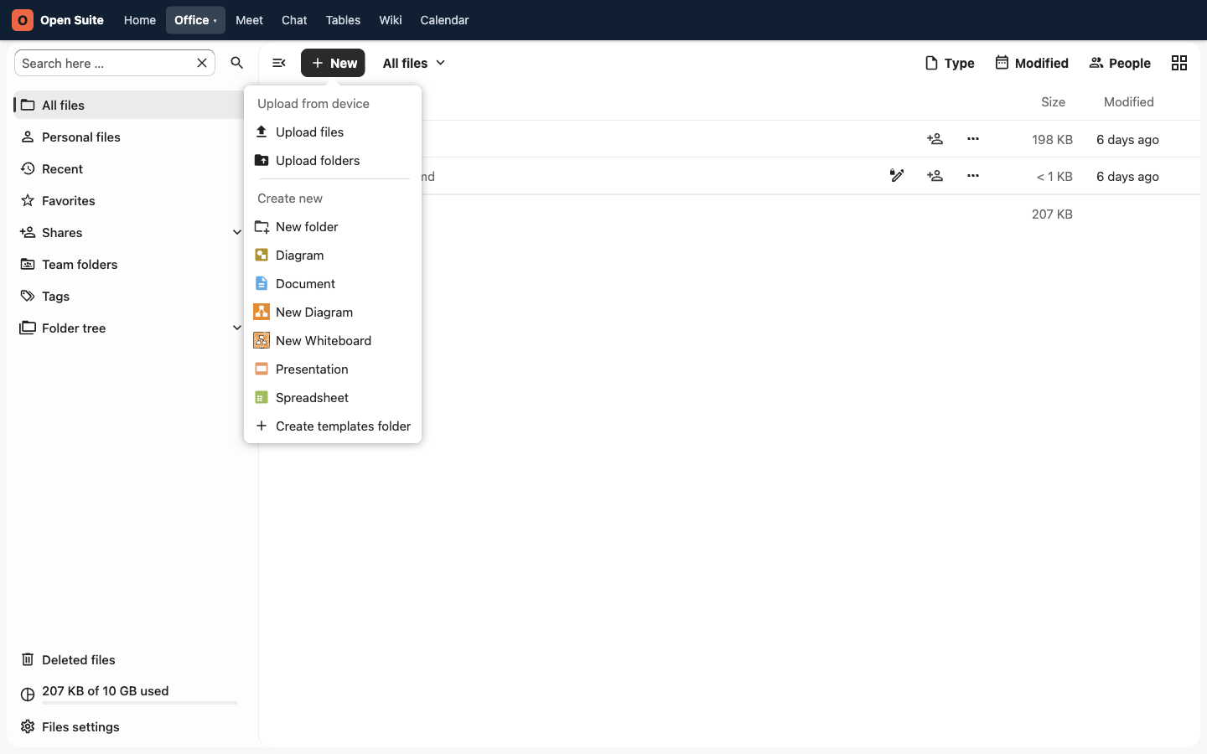Open the People filter dropdown
Image resolution: width=1207 pixels, height=754 pixels.
(x=1120, y=63)
